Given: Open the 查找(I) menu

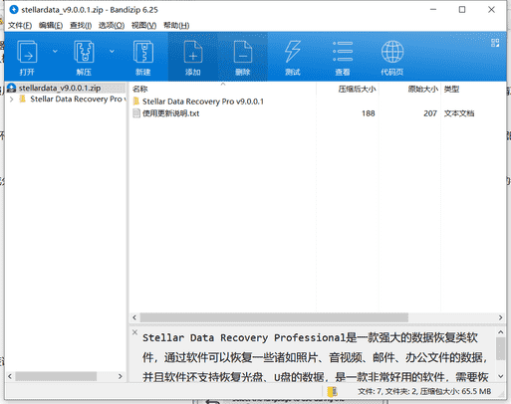Looking at the screenshot, I should click(x=81, y=26).
